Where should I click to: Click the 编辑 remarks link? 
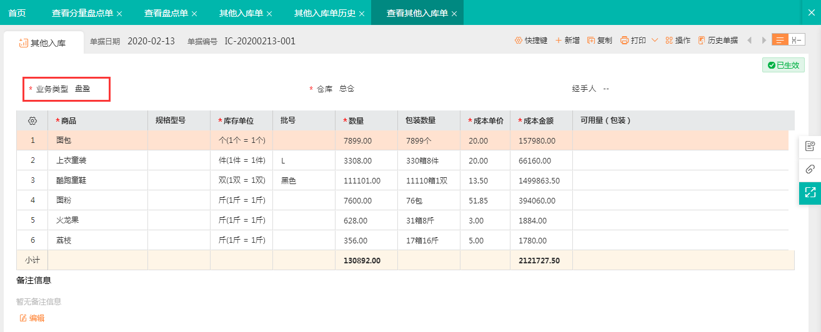(32, 318)
